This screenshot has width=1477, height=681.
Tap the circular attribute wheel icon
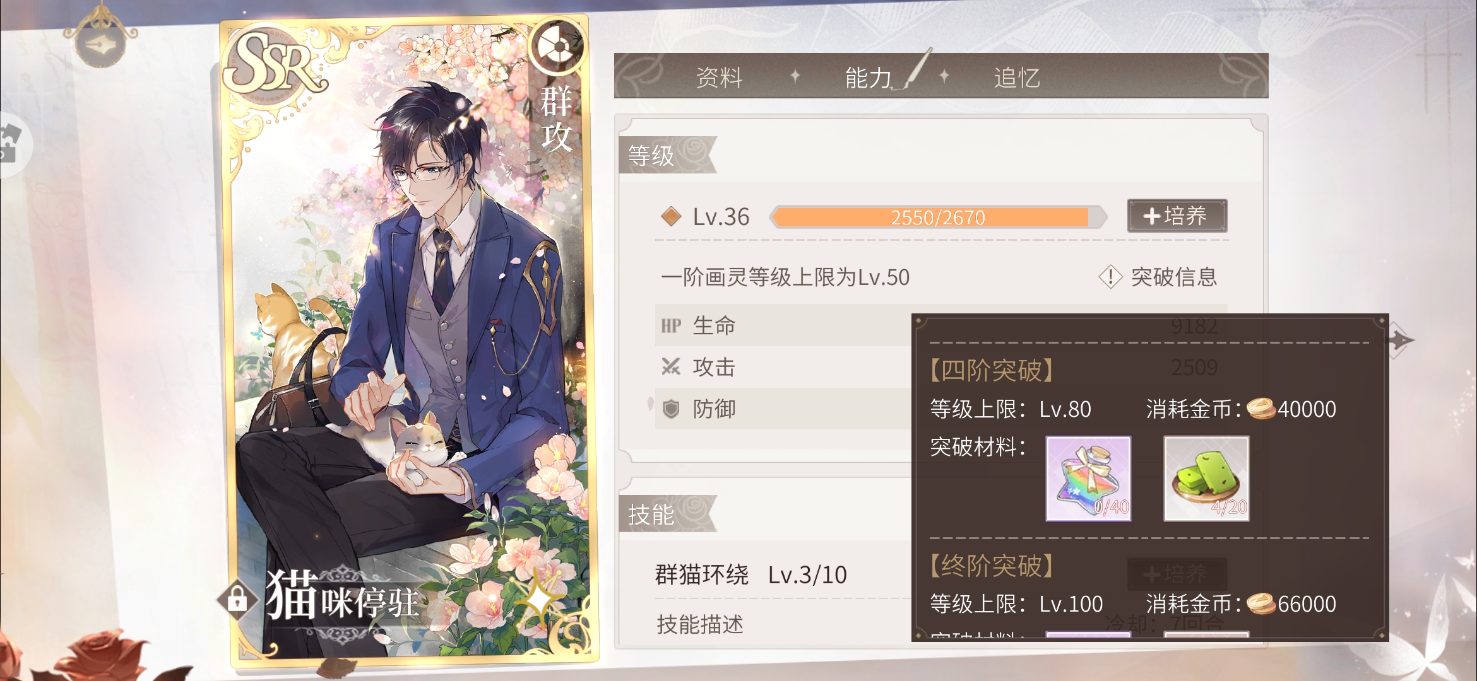pyautogui.click(x=556, y=45)
